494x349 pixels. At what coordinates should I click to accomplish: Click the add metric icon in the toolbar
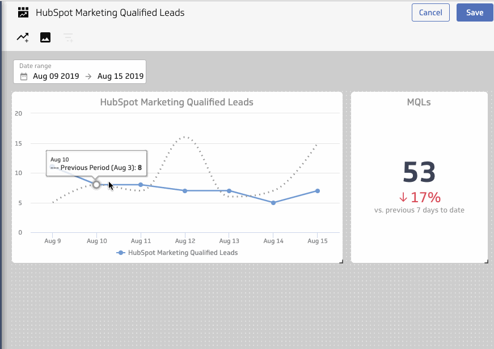point(22,37)
